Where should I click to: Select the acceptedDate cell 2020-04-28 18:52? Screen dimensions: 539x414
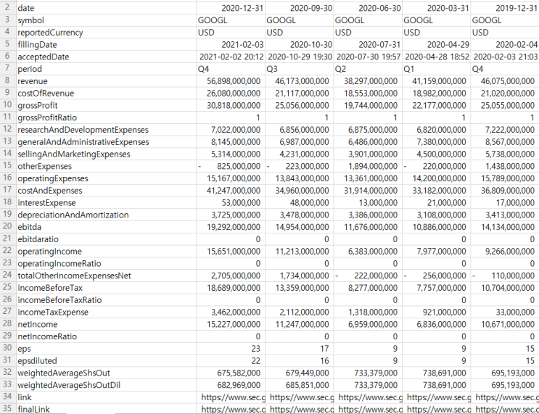coord(437,57)
